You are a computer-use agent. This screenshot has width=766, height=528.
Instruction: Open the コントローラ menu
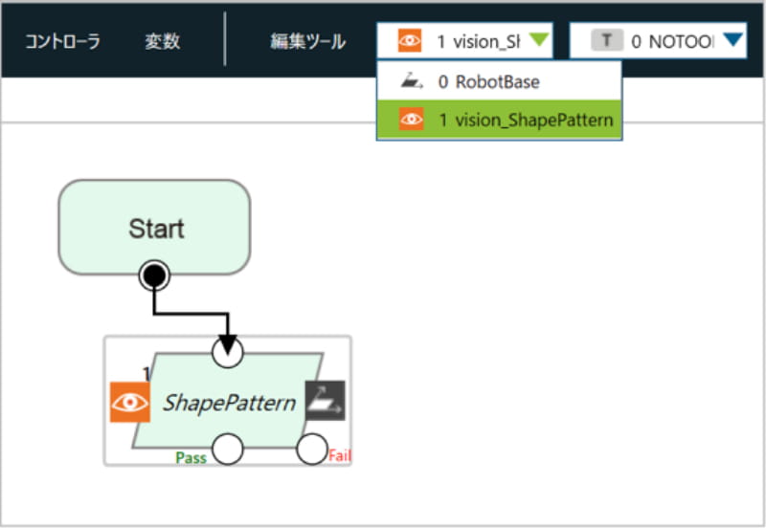pyautogui.click(x=62, y=42)
